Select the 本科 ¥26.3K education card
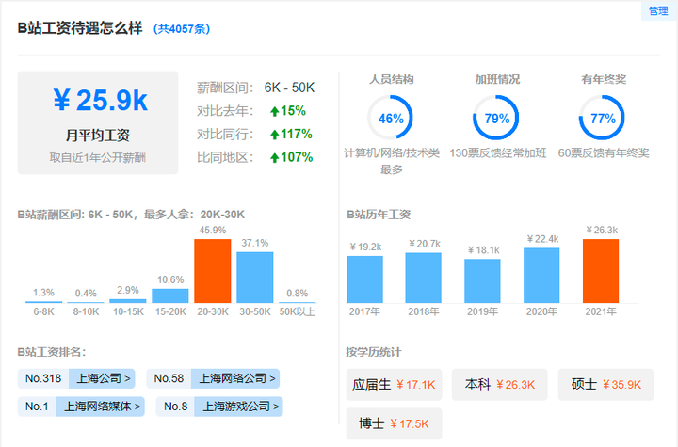 click(500, 385)
